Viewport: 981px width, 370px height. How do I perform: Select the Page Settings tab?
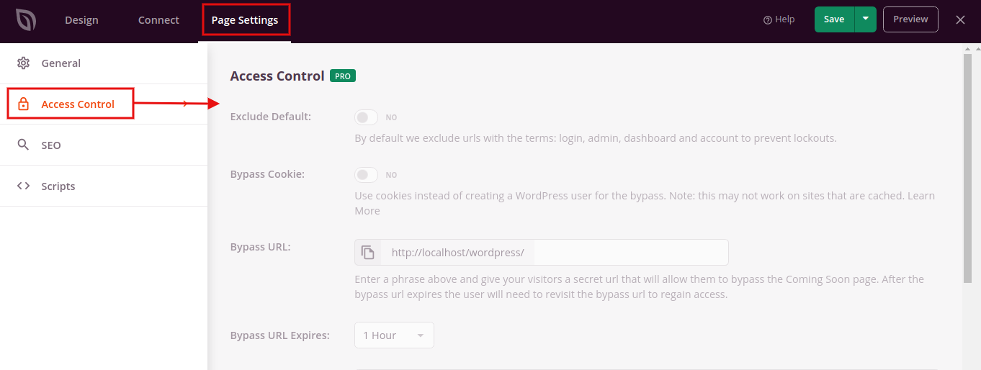point(245,20)
